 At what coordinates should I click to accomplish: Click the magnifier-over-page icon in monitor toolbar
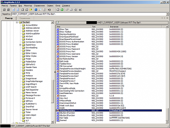pos(75,10)
